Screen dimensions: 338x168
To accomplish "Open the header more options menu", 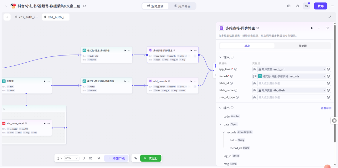I will pos(333,6).
